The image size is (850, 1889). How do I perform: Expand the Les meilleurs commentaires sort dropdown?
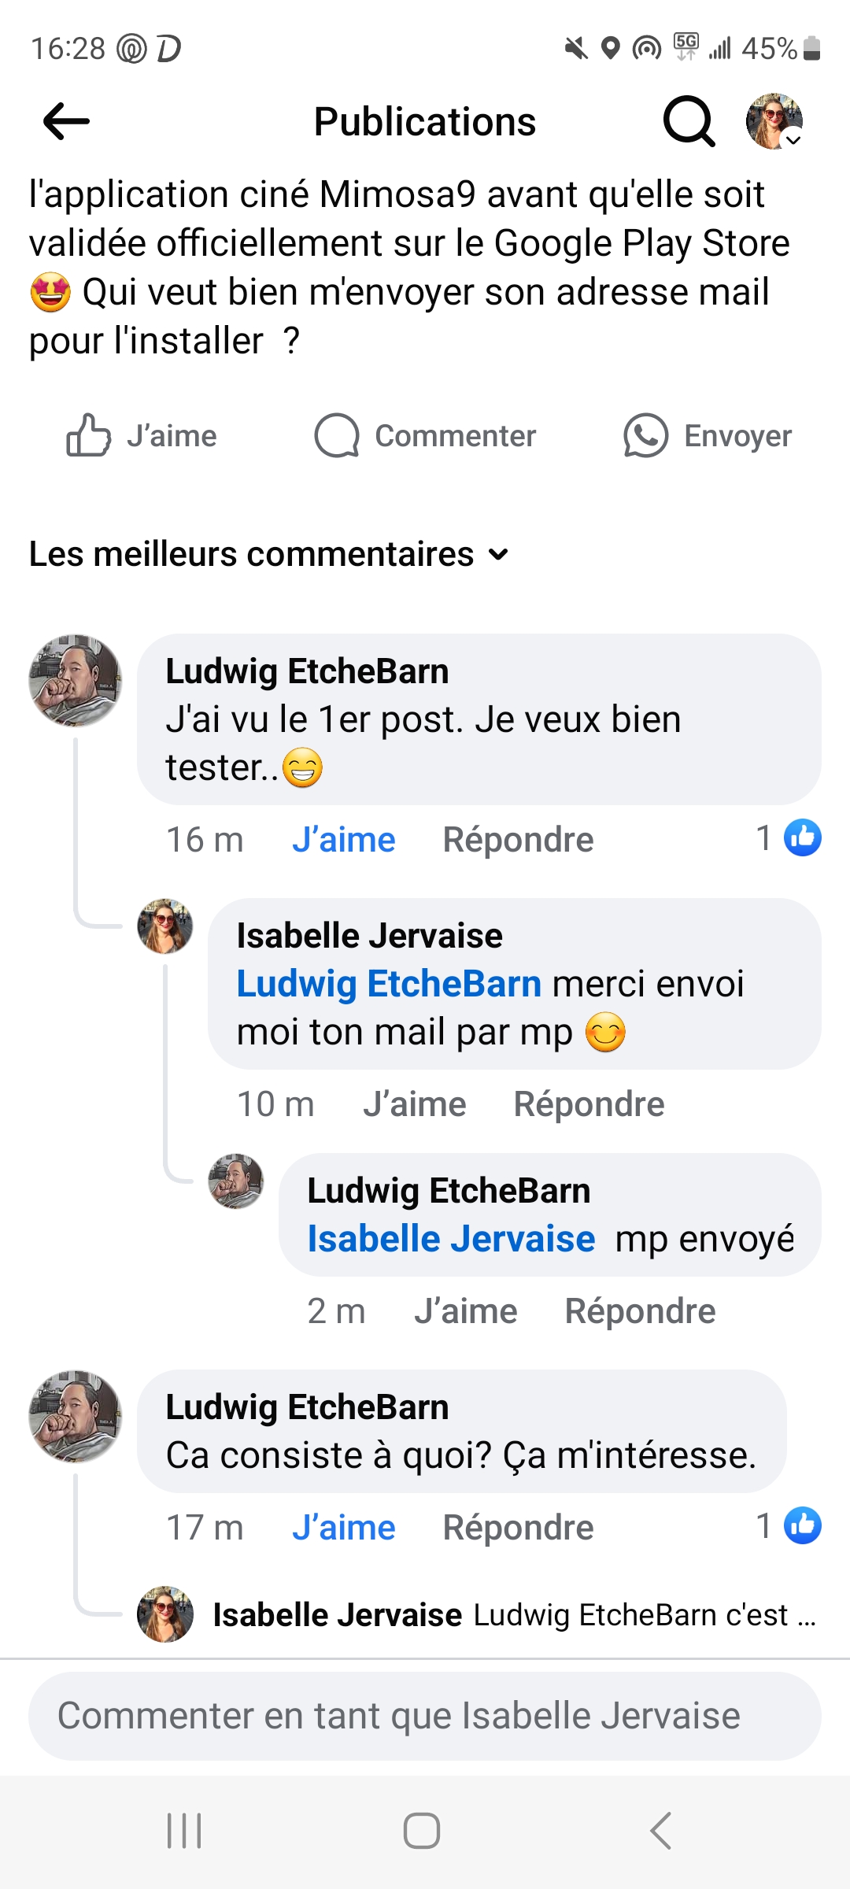(x=269, y=554)
